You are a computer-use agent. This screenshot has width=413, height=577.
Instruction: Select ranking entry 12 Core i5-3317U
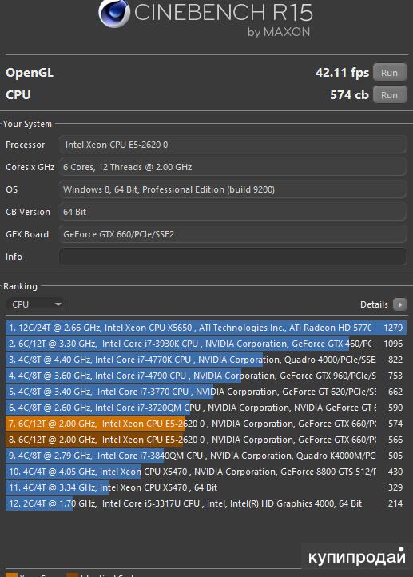point(206,503)
